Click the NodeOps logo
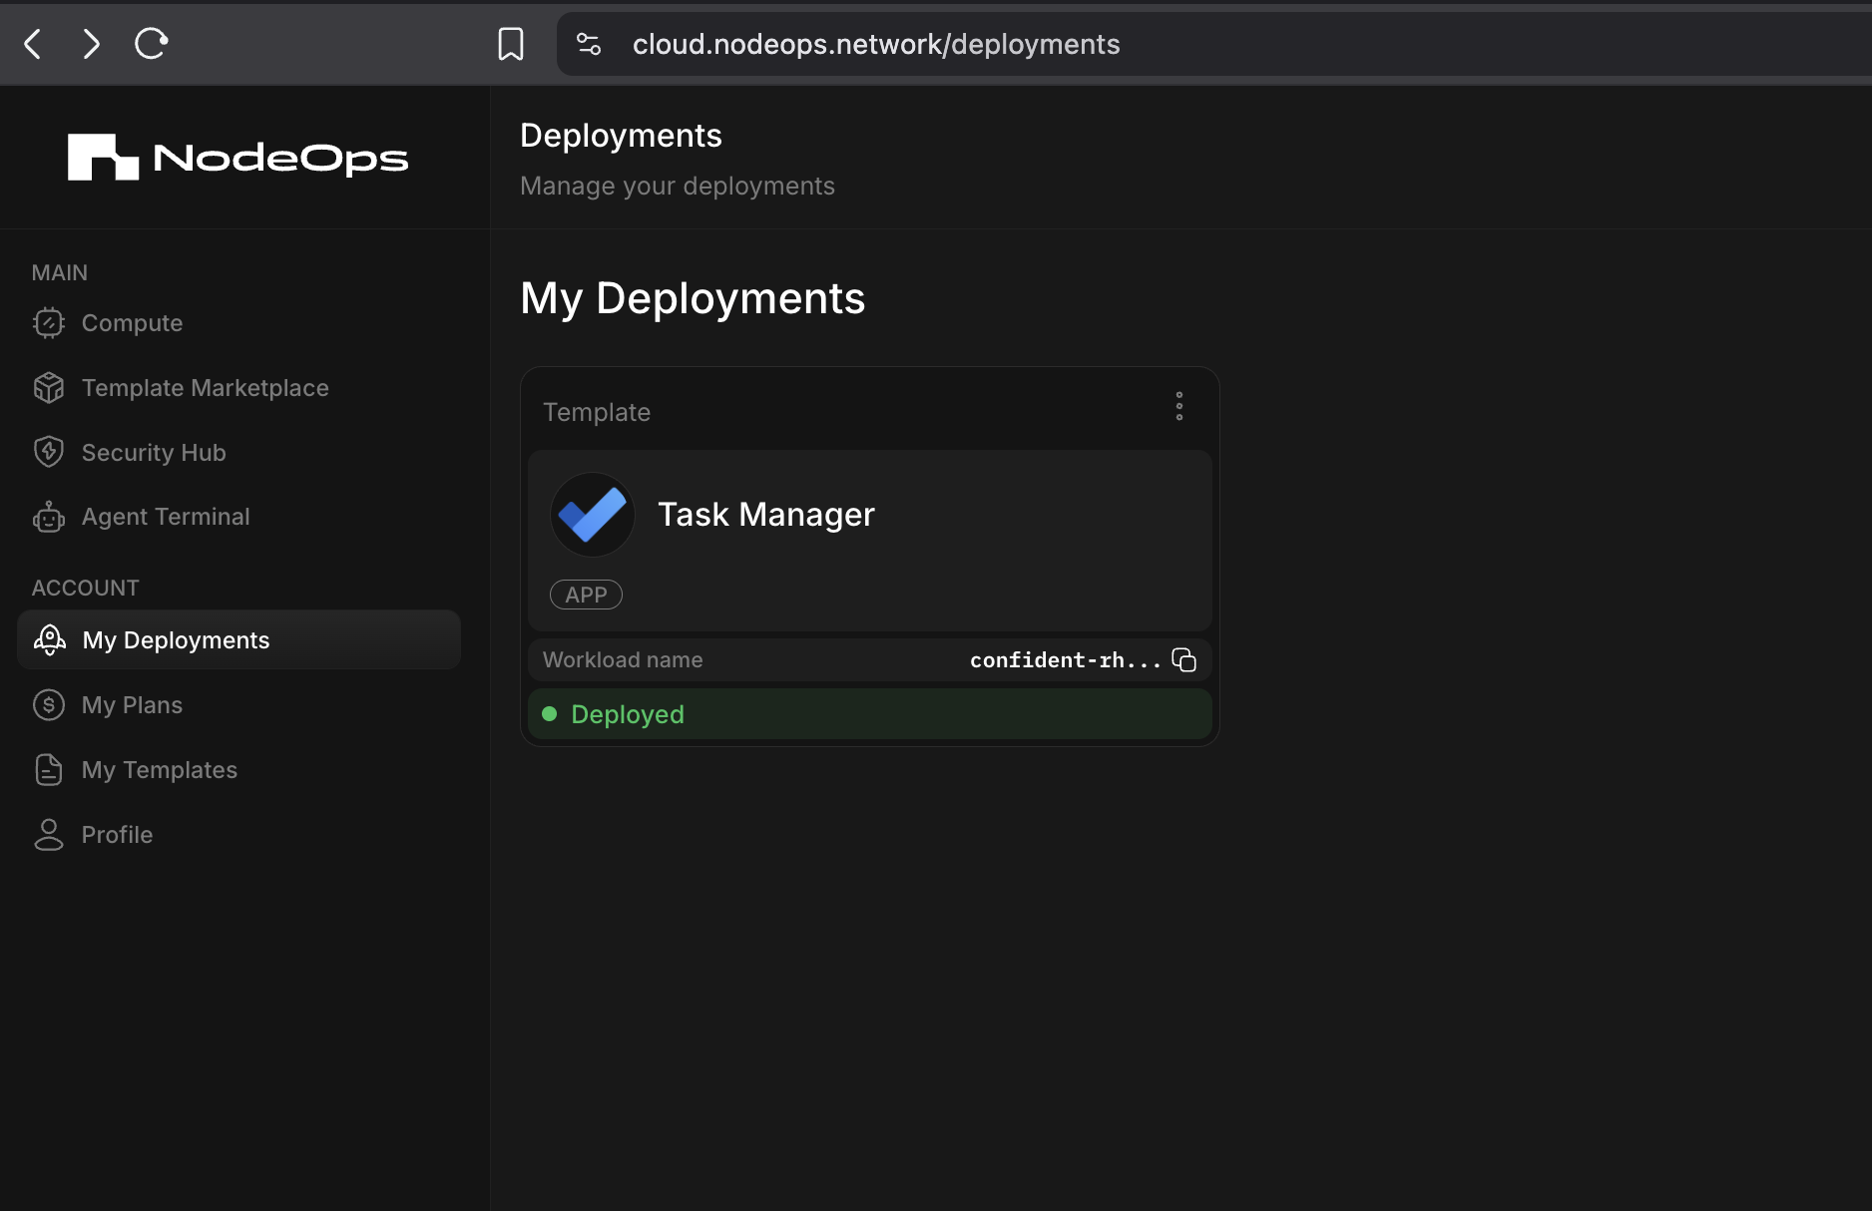 pyautogui.click(x=236, y=157)
